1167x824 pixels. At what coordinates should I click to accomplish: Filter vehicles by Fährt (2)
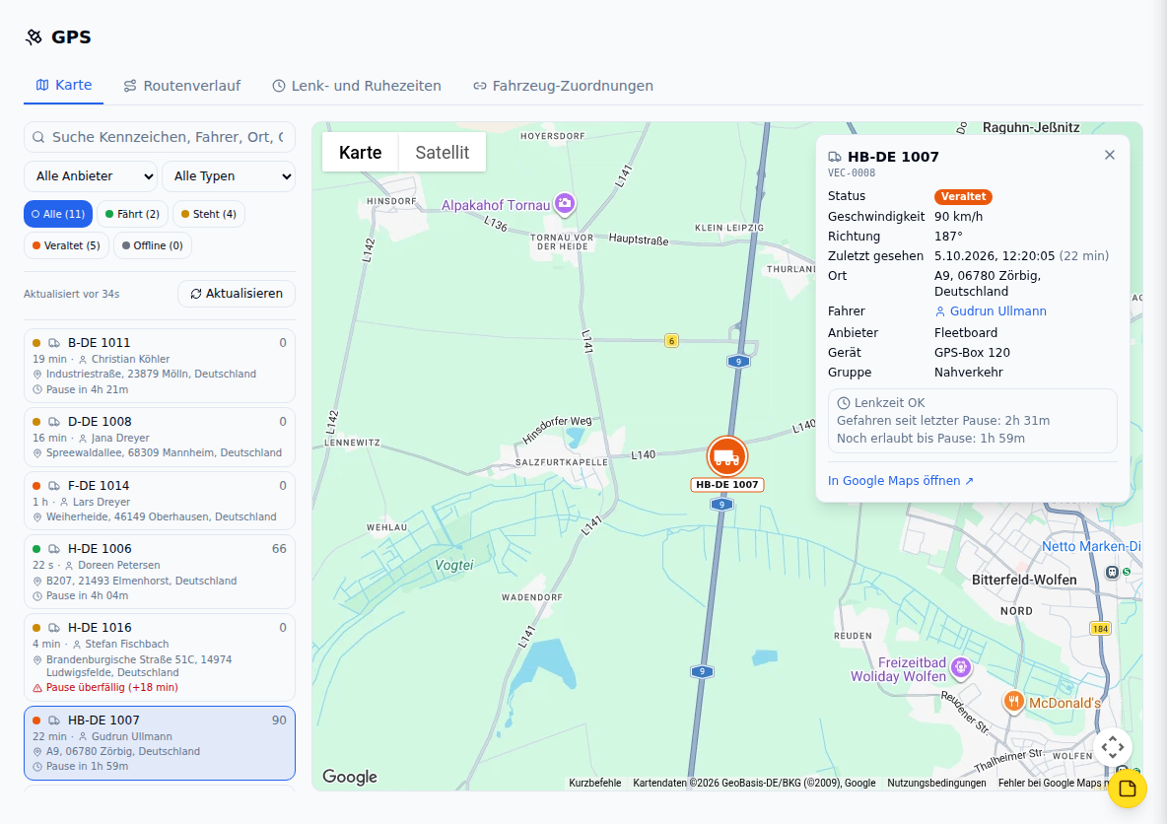(x=132, y=214)
